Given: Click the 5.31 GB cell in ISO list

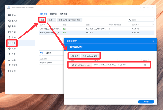Looking at the screenshot, I should click(135, 33).
